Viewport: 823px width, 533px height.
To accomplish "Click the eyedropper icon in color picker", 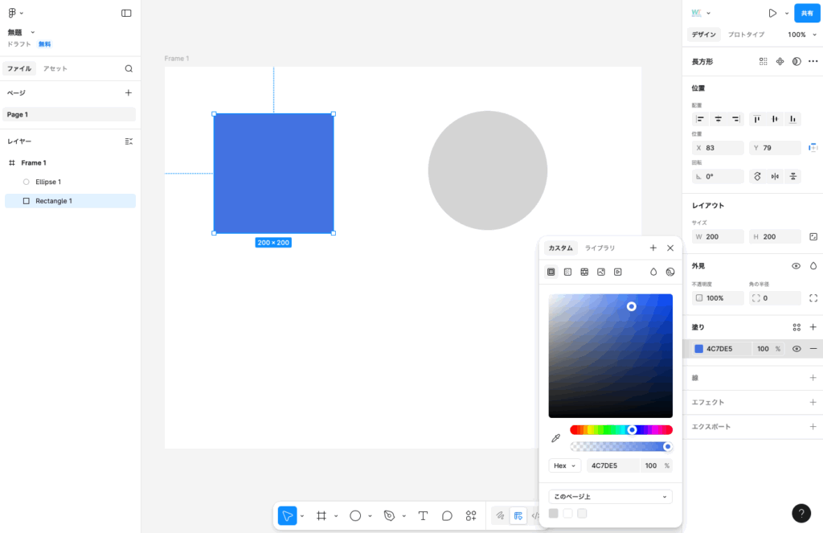I will [x=555, y=438].
